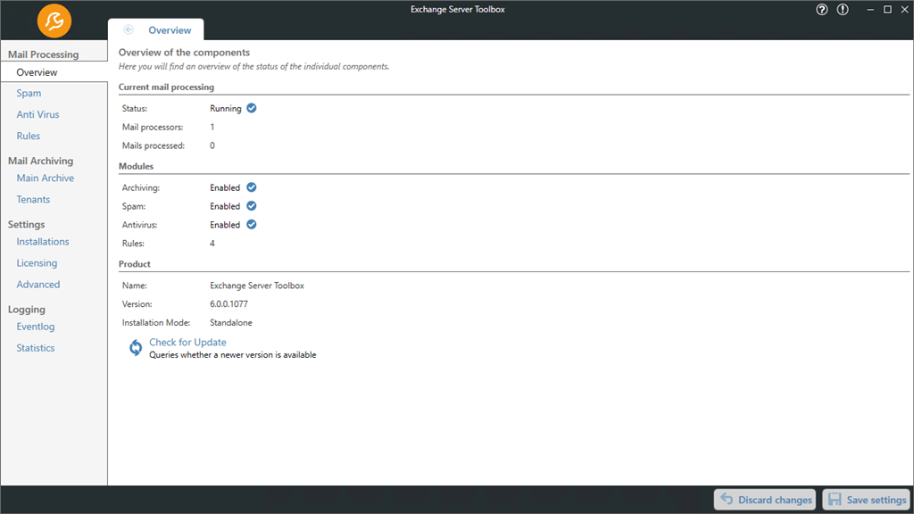Open the Rules section

click(x=28, y=136)
